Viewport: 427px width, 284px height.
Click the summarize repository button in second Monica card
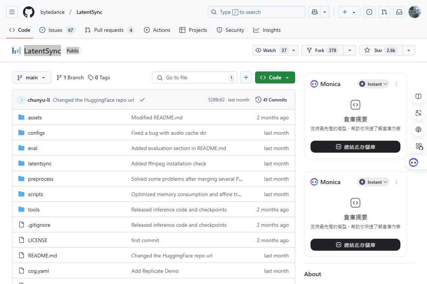355,245
